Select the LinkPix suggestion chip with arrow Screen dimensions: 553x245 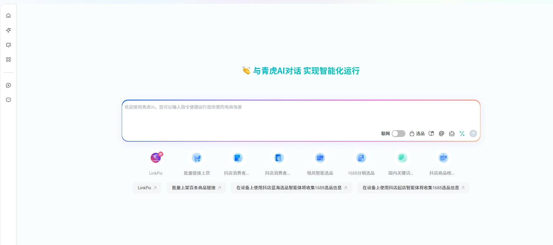click(x=147, y=188)
